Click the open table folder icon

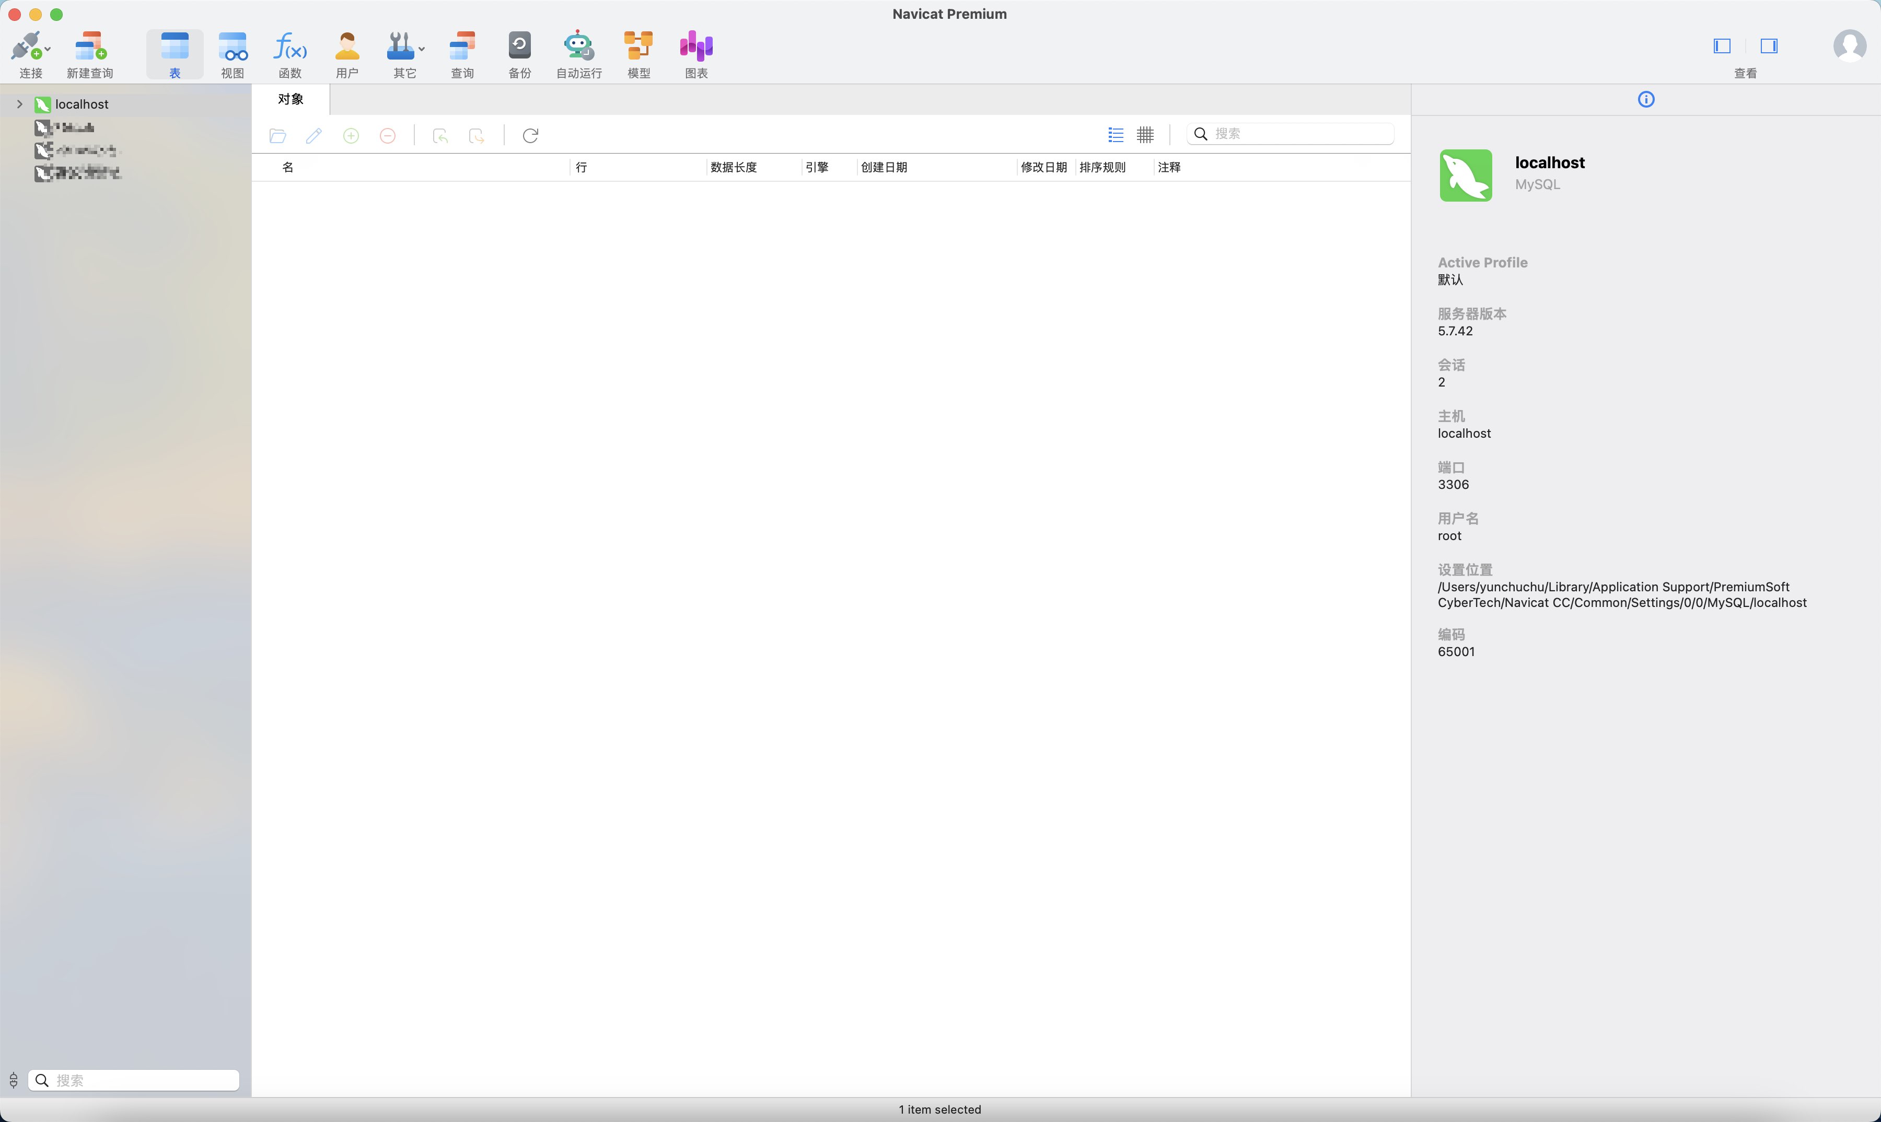click(277, 136)
